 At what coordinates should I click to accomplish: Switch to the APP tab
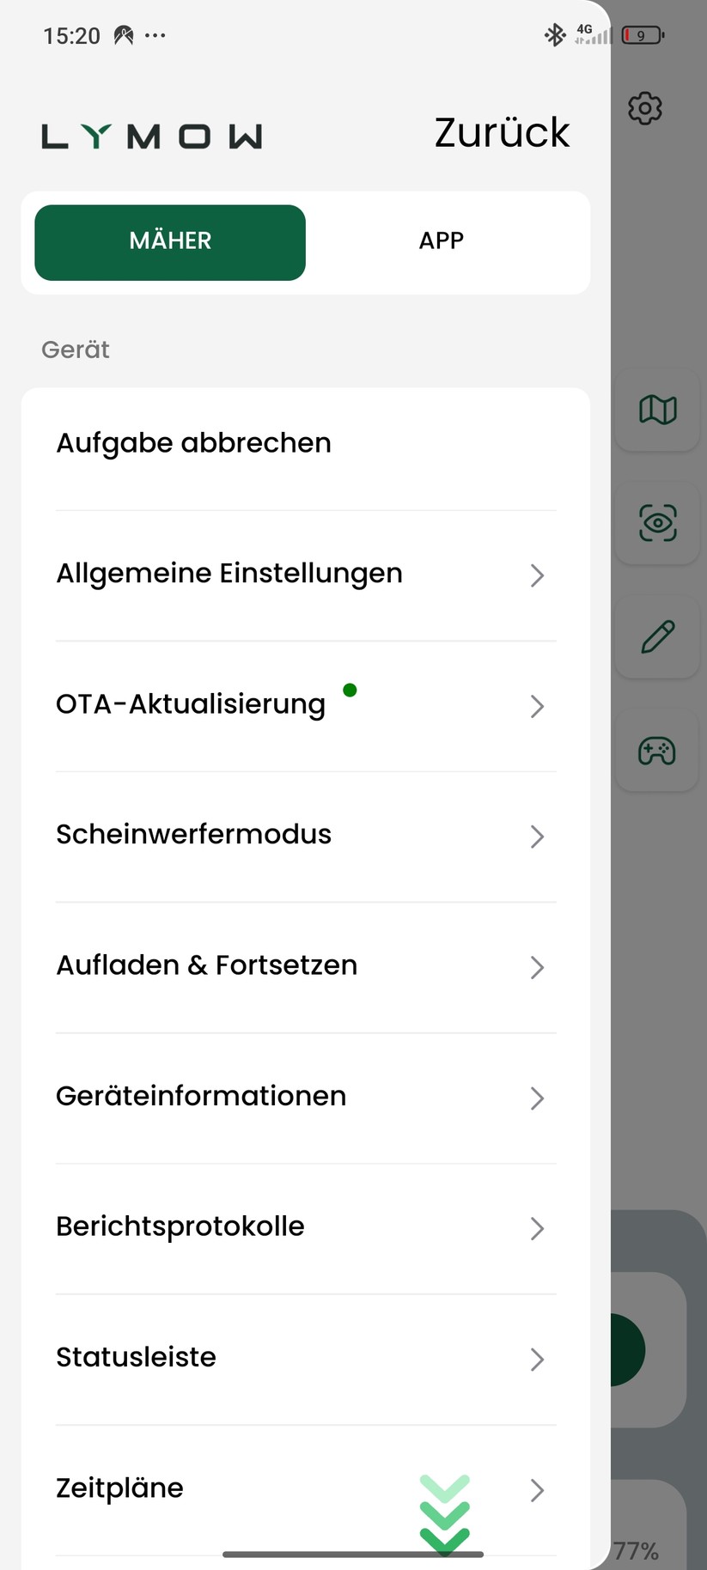click(442, 241)
